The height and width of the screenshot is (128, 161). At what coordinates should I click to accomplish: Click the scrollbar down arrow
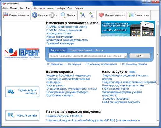(x=158, y=121)
